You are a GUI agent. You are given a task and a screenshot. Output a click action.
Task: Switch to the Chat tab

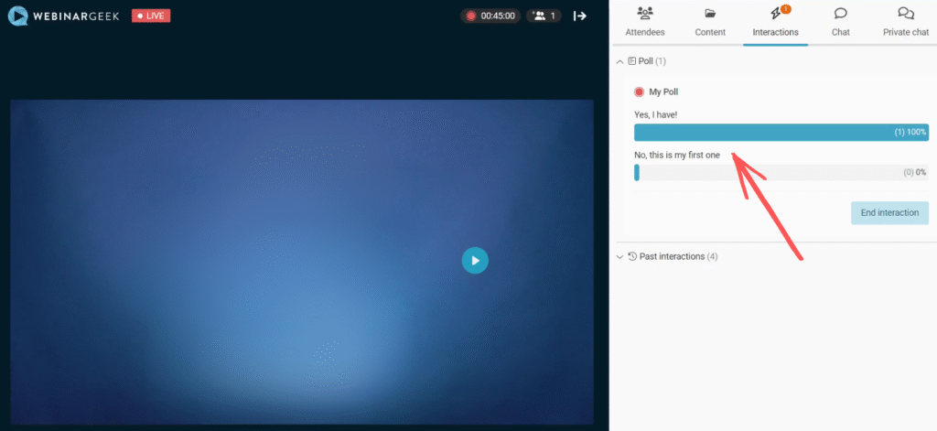[841, 23]
